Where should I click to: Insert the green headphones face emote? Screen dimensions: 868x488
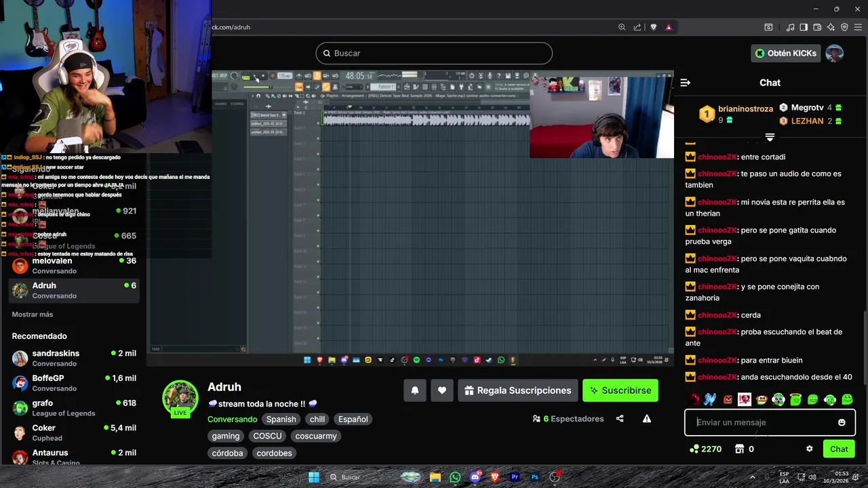tap(778, 400)
